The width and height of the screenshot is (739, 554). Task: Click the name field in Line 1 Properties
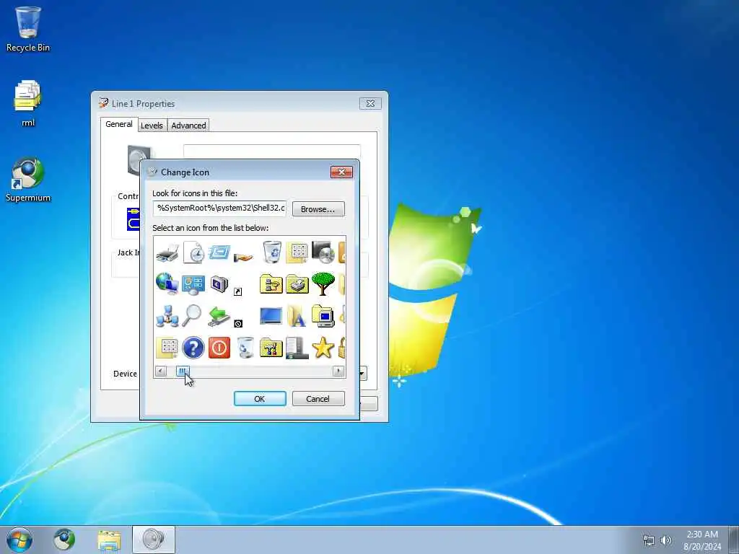[x=272, y=151]
